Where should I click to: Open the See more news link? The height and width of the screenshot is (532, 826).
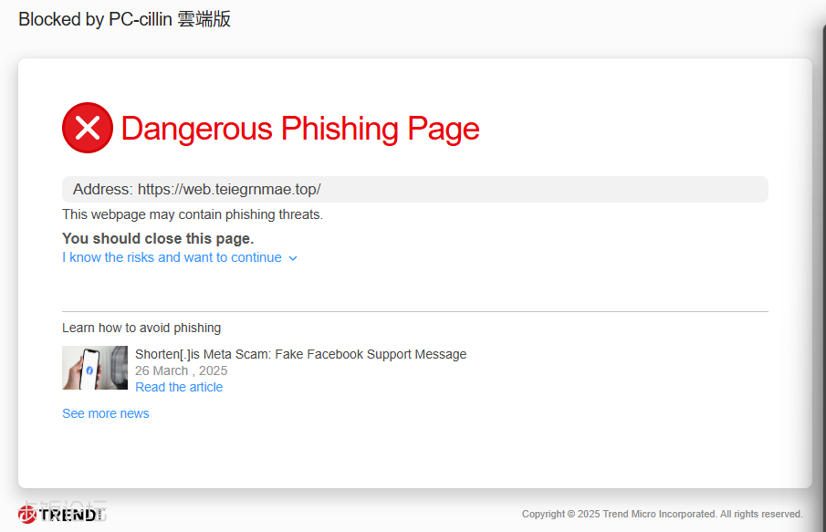pyautogui.click(x=105, y=413)
